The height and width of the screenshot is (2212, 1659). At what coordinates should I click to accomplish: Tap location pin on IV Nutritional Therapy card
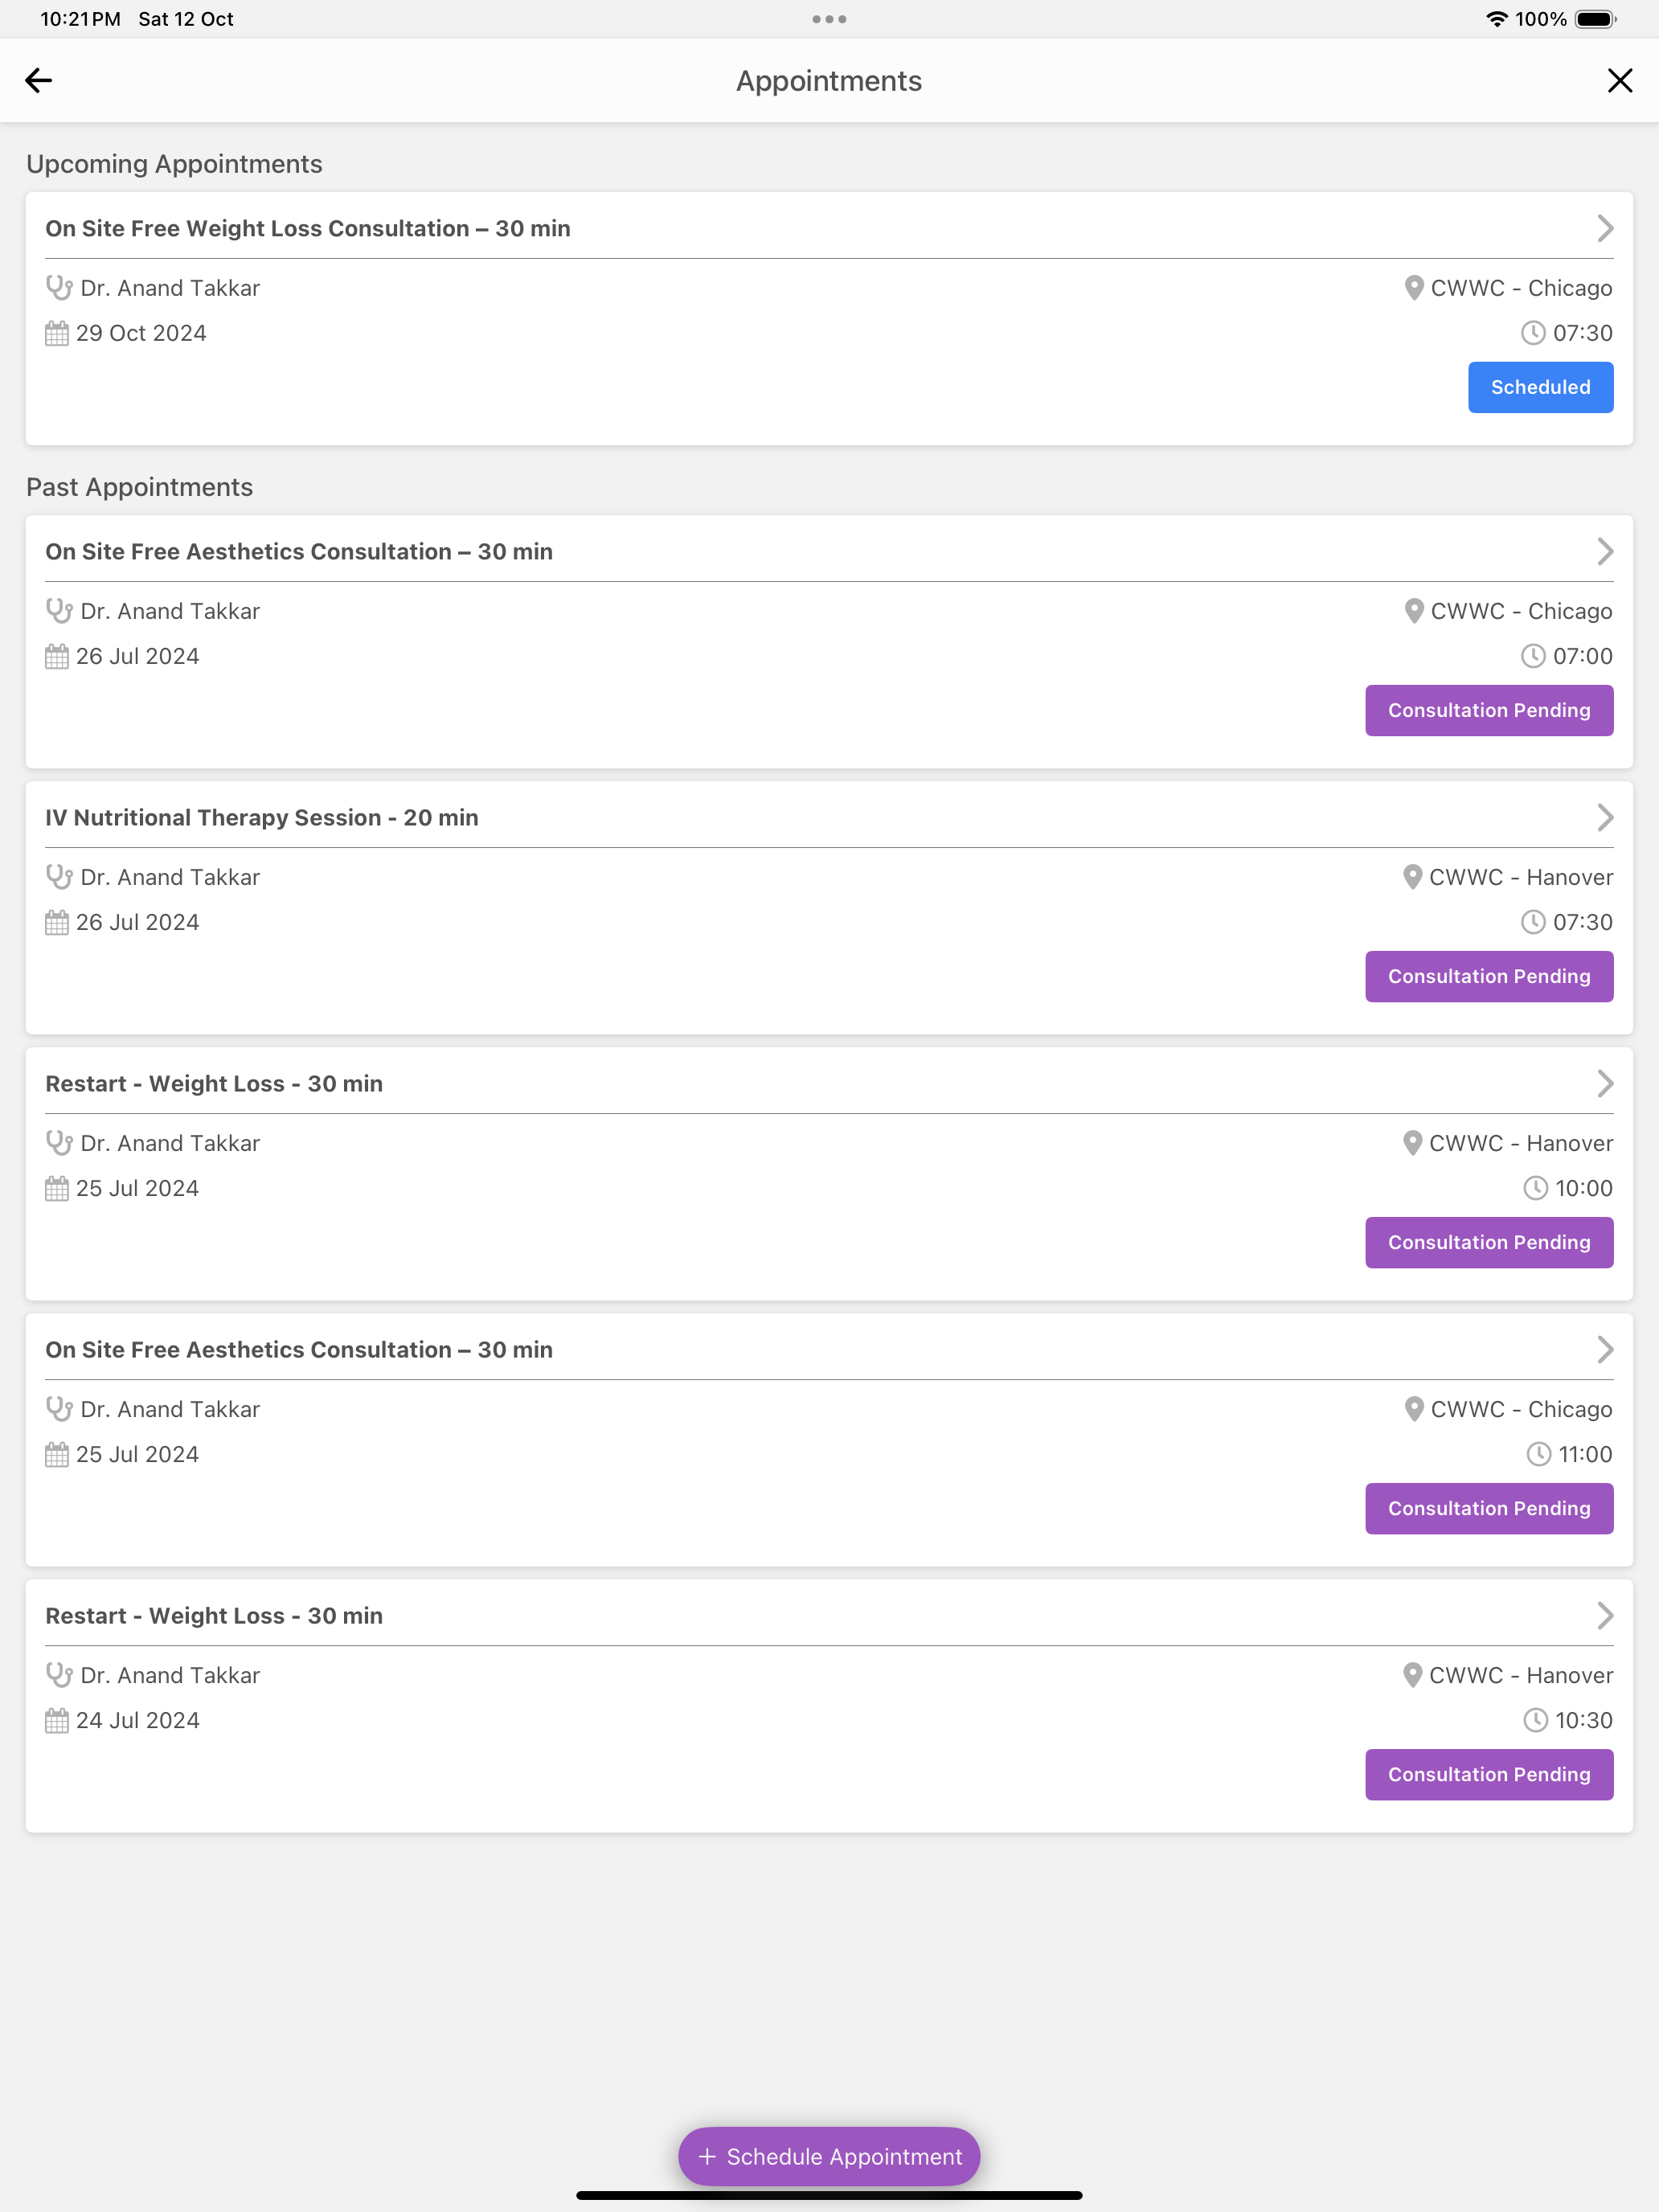pyautogui.click(x=1412, y=877)
